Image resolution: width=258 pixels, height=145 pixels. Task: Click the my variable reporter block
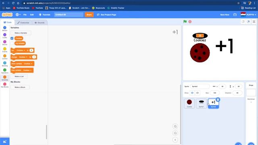click(x=20, y=43)
